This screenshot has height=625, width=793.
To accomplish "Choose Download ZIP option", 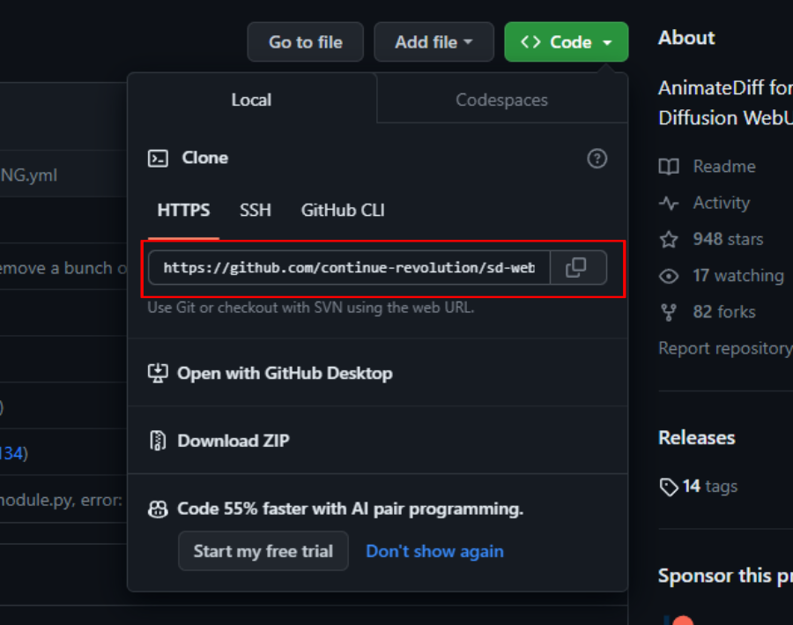I will 233,441.
